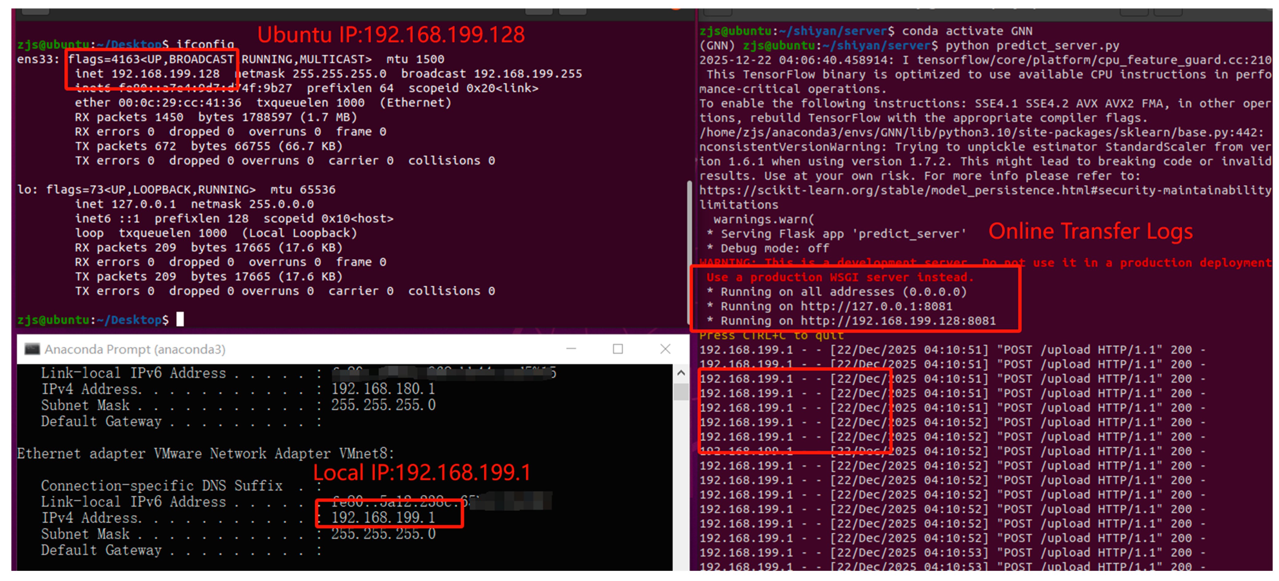Click the Anaconda Prompt window icon
The width and height of the screenshot is (1279, 581).
pos(32,349)
